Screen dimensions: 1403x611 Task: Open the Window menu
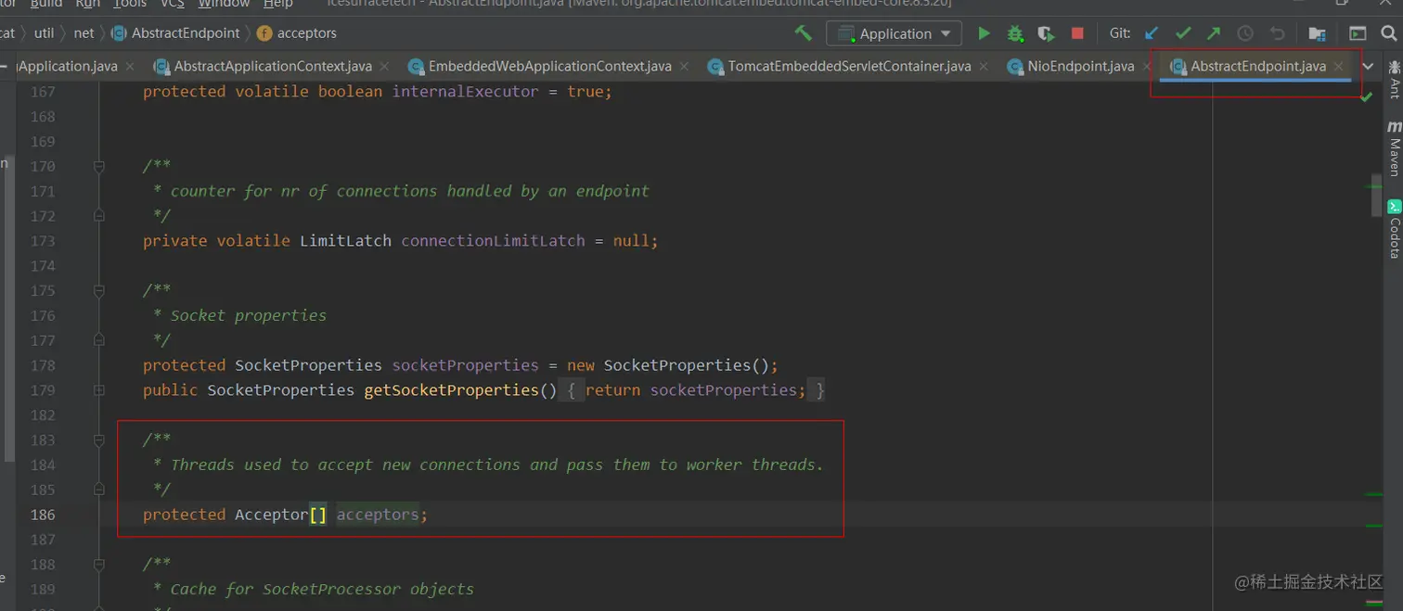pyautogui.click(x=224, y=4)
